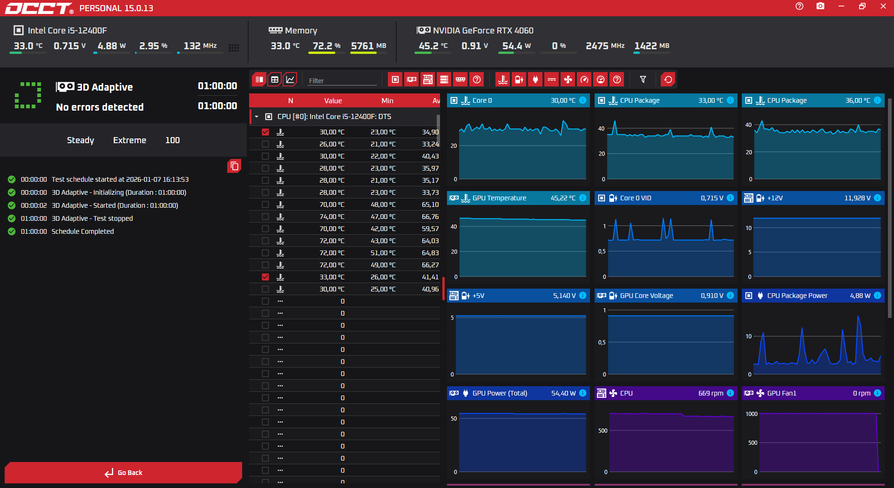The width and height of the screenshot is (894, 488).
Task: Click the Go Back button
Action: [123, 473]
